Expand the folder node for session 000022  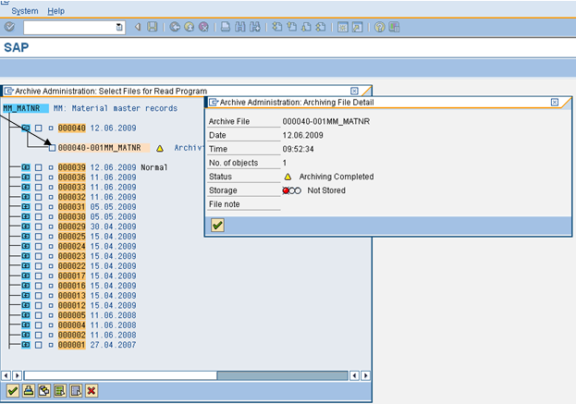pos(26,266)
